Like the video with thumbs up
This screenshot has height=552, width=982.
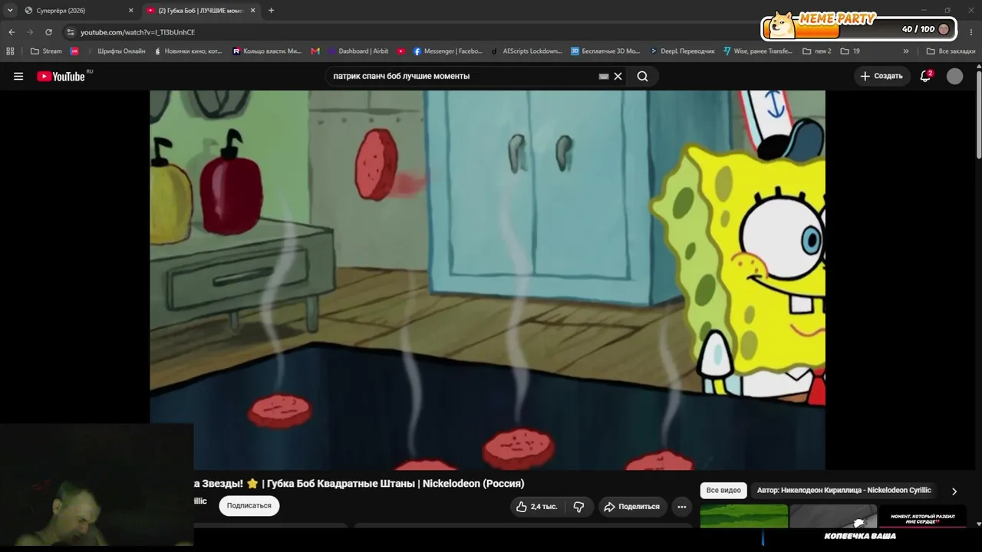click(x=536, y=506)
